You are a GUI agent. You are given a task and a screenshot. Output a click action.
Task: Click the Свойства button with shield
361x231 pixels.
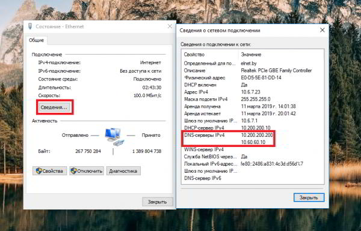50,171
